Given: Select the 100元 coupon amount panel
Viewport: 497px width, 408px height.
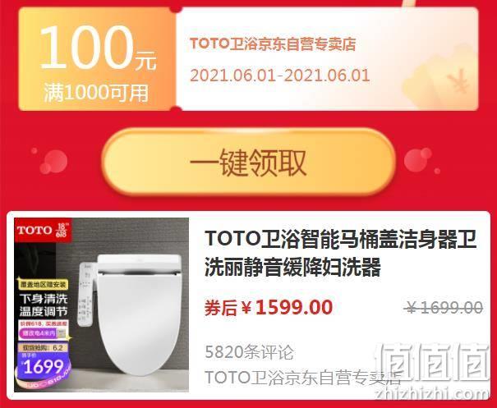Looking at the screenshot, I should pos(97,59).
